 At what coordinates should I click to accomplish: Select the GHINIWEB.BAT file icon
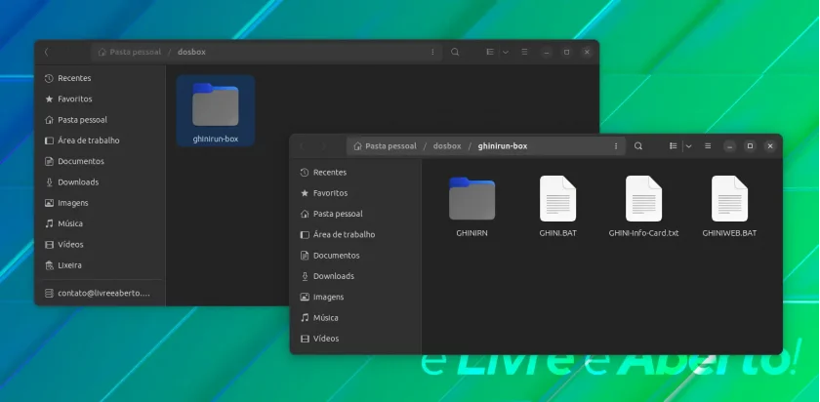click(x=729, y=199)
